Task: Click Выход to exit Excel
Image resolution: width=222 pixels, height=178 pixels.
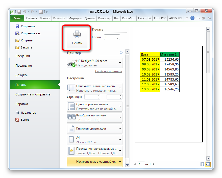Action: pyautogui.click(x=22, y=120)
